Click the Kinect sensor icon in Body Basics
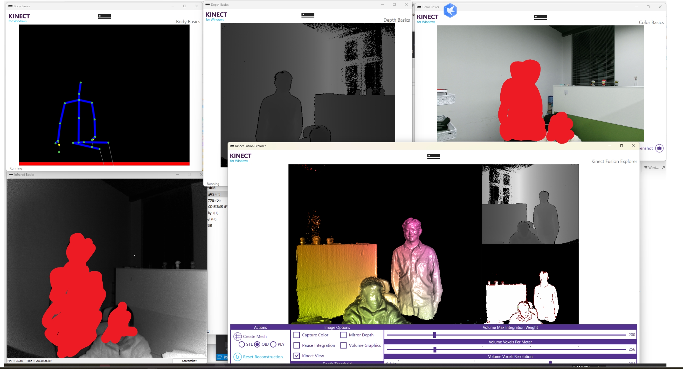 [104, 17]
